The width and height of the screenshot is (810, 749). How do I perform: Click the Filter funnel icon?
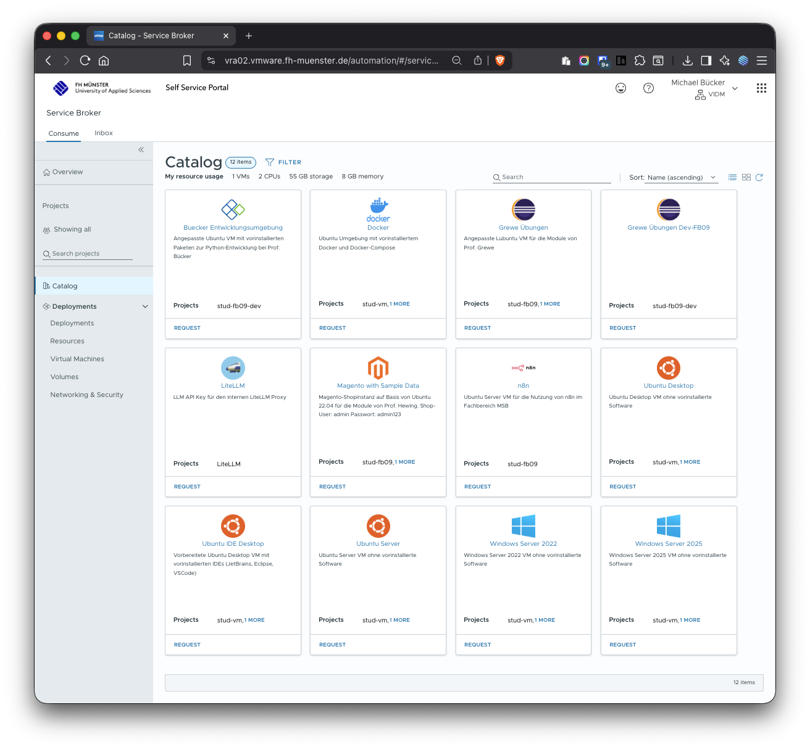[x=270, y=162]
